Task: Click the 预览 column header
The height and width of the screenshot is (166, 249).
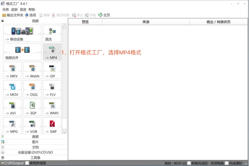Action: click(85, 22)
